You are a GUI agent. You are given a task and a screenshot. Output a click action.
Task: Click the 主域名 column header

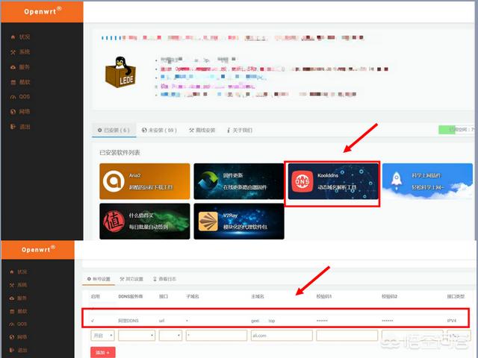pyautogui.click(x=258, y=296)
